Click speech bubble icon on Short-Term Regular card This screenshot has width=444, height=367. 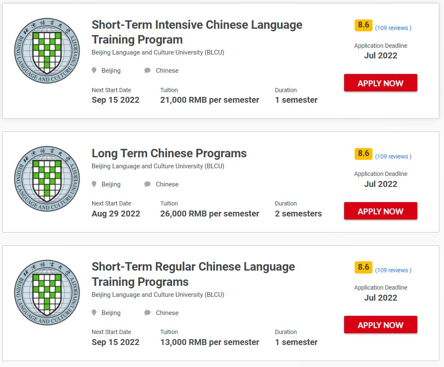(x=147, y=313)
